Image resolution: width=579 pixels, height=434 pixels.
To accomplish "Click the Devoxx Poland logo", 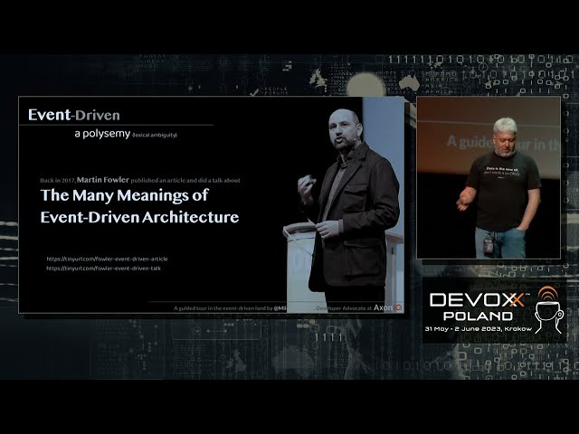I will click(494, 310).
